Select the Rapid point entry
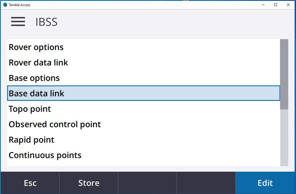 [x=32, y=140]
